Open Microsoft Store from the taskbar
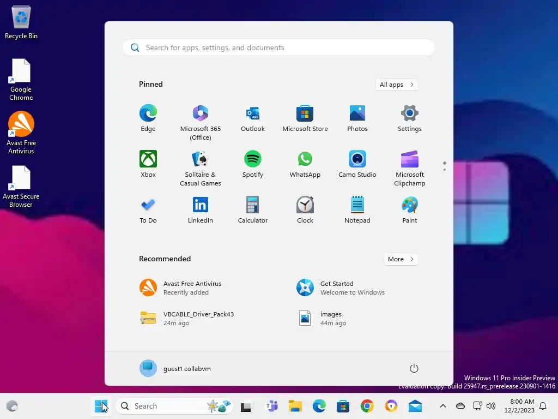This screenshot has height=419, width=558. (x=343, y=406)
